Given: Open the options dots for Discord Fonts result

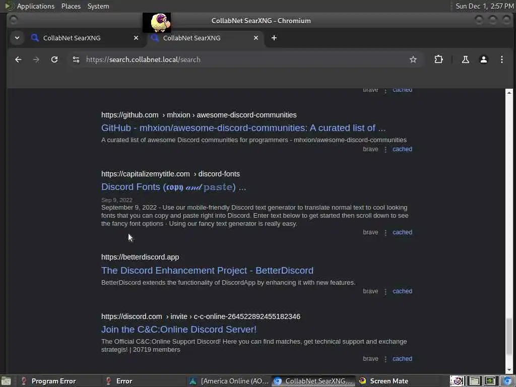Looking at the screenshot, I should click(385, 233).
